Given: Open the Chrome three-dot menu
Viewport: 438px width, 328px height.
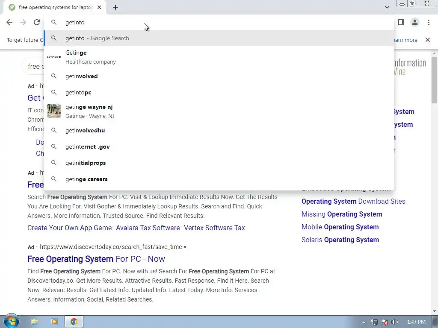Looking at the screenshot, I should (x=429, y=22).
